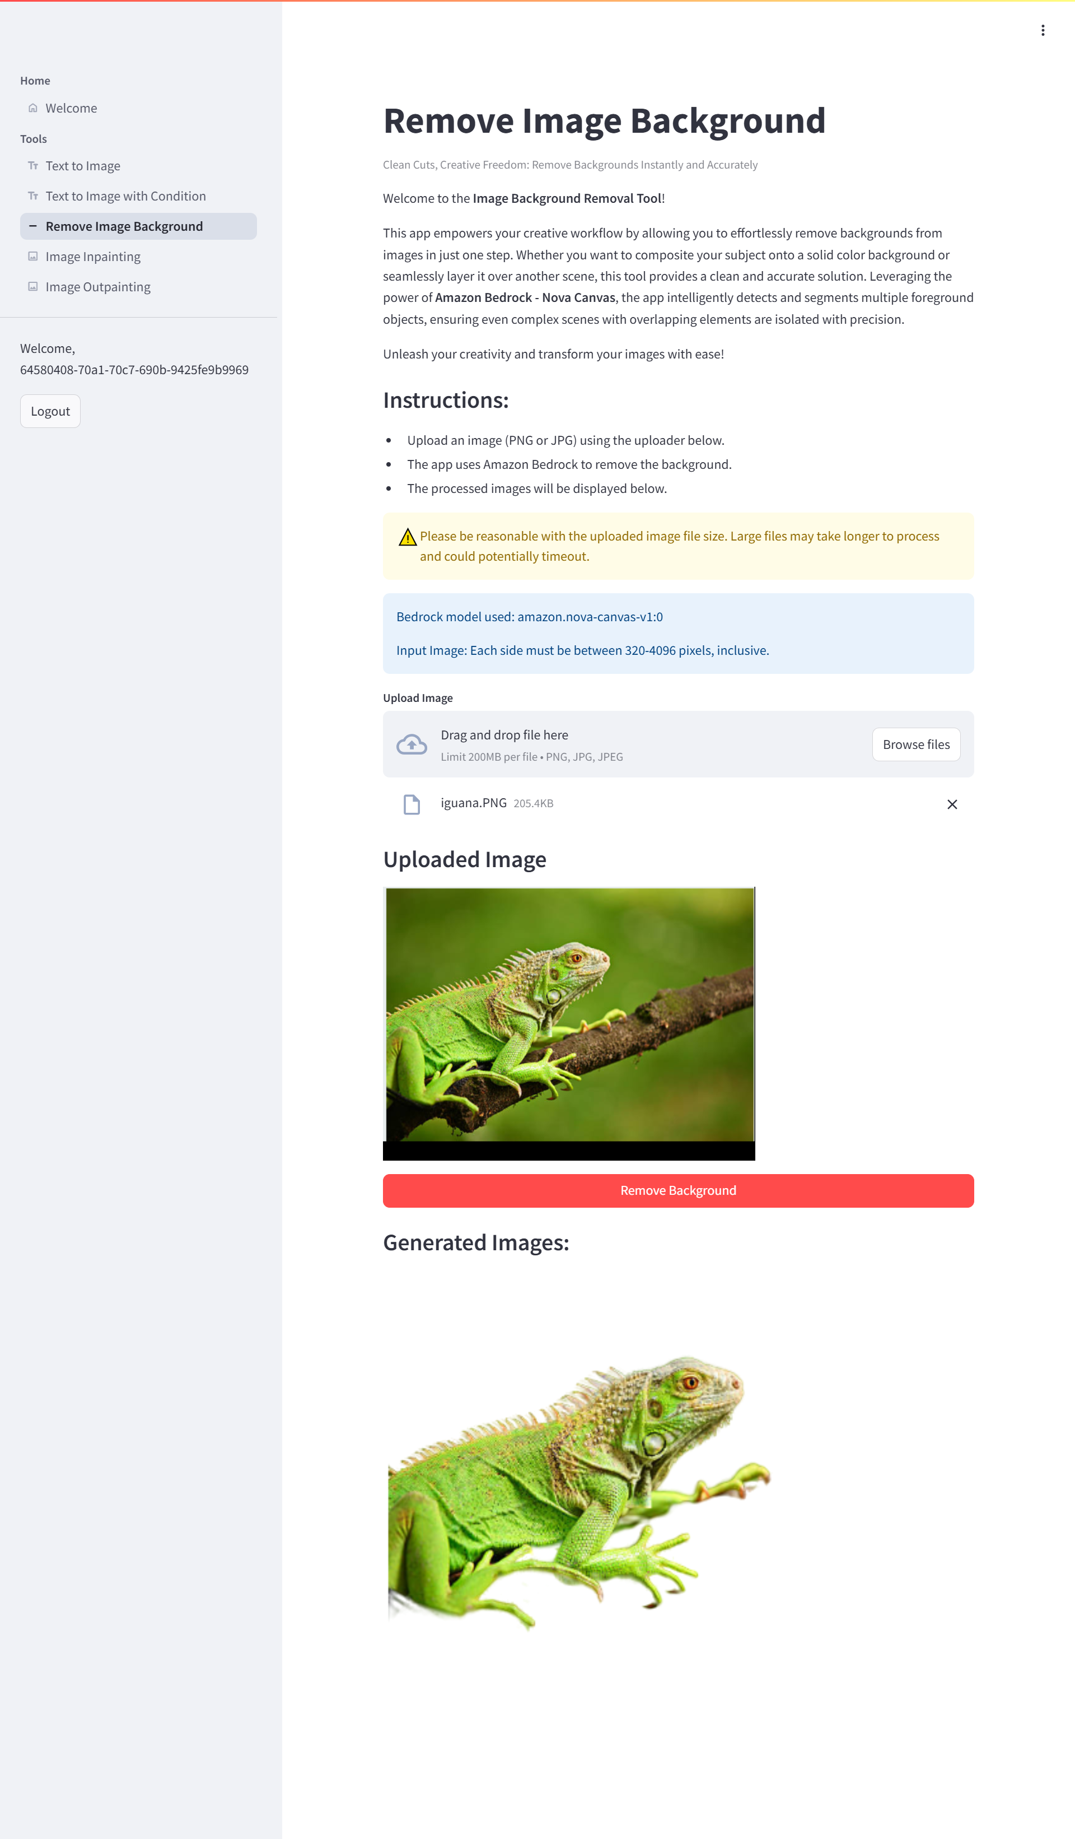Click the home icon beside Welcome
Screen dimensions: 1075x1839
[33, 108]
